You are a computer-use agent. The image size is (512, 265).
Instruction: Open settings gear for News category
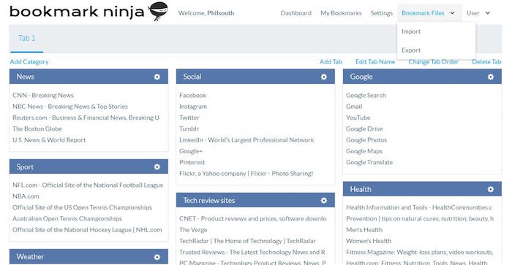(x=157, y=77)
